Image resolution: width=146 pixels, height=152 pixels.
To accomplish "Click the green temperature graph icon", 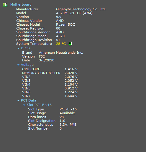I will coord(70,43).
